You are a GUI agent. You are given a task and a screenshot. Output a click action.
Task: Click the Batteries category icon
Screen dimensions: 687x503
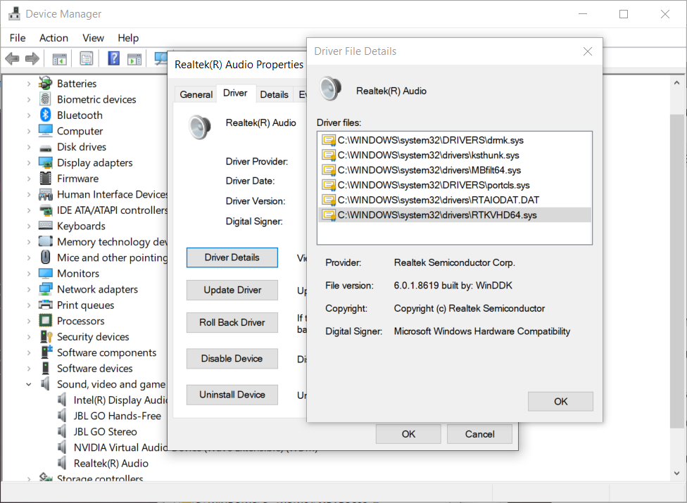click(x=46, y=83)
